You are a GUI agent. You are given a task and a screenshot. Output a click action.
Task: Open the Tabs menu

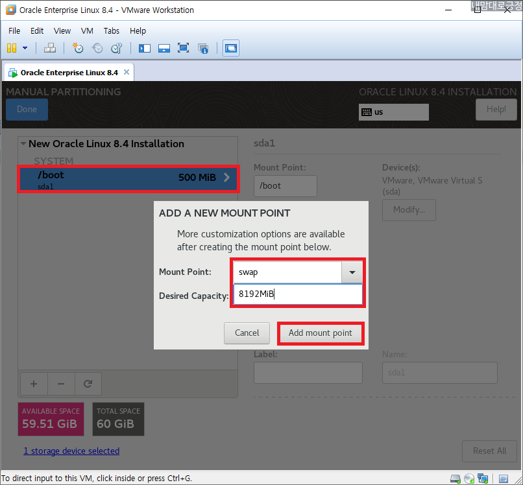coord(112,31)
